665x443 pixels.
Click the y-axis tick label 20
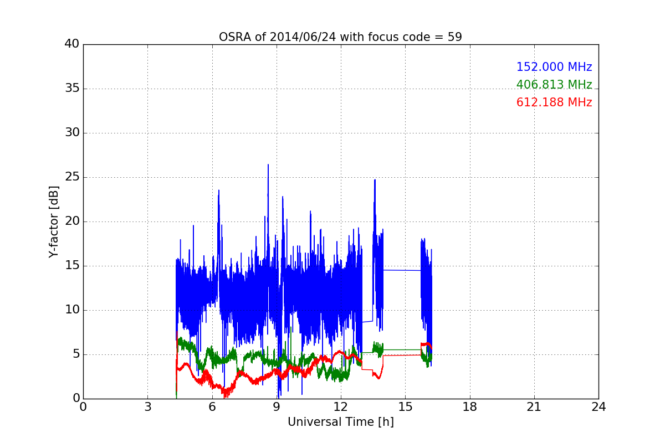pyautogui.click(x=72, y=221)
